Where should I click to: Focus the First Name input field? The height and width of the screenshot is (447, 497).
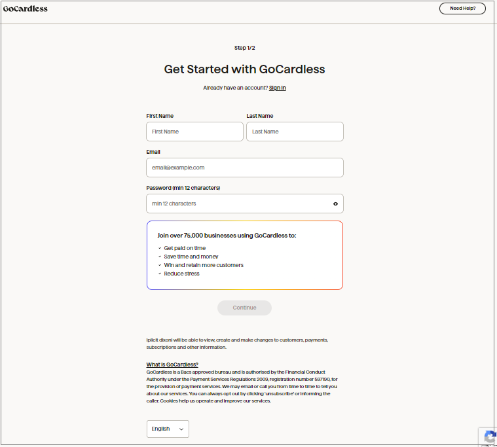click(x=194, y=132)
